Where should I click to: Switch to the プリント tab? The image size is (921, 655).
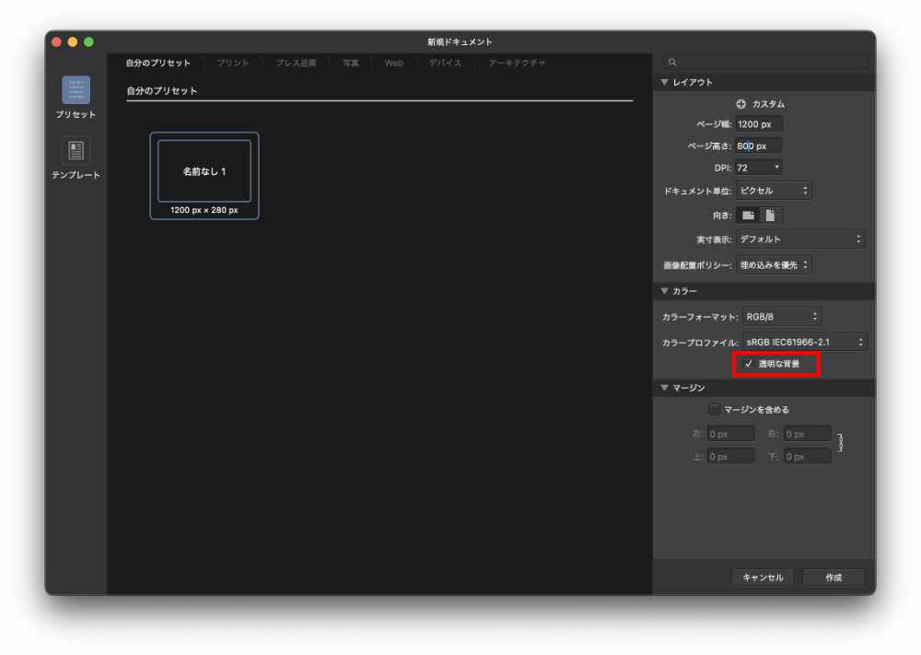(x=232, y=63)
